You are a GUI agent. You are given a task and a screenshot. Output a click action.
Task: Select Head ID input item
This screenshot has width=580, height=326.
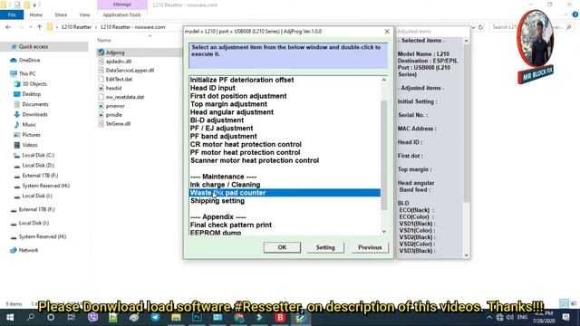click(212, 88)
